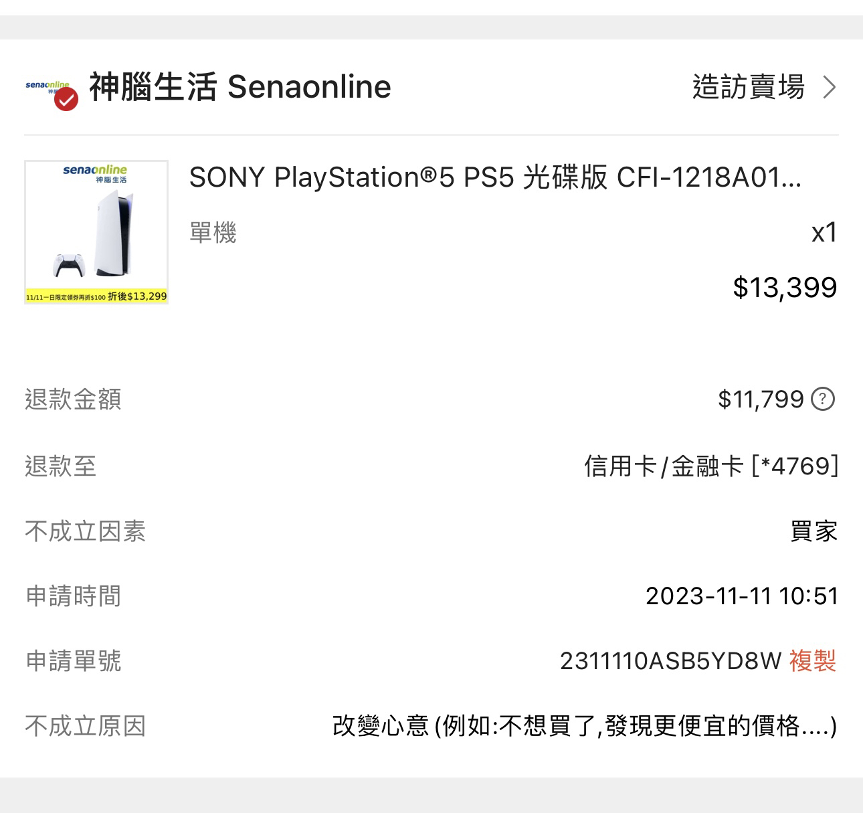Image resolution: width=863 pixels, height=813 pixels.
Task: Click the x1 quantity indicator
Action: 824,232
